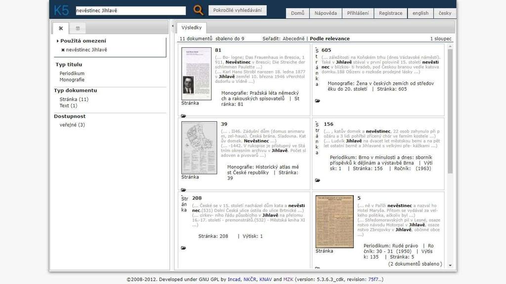This screenshot has height=284, width=506.
Task: Switch language to 'česky'
Action: pyautogui.click(x=445, y=13)
